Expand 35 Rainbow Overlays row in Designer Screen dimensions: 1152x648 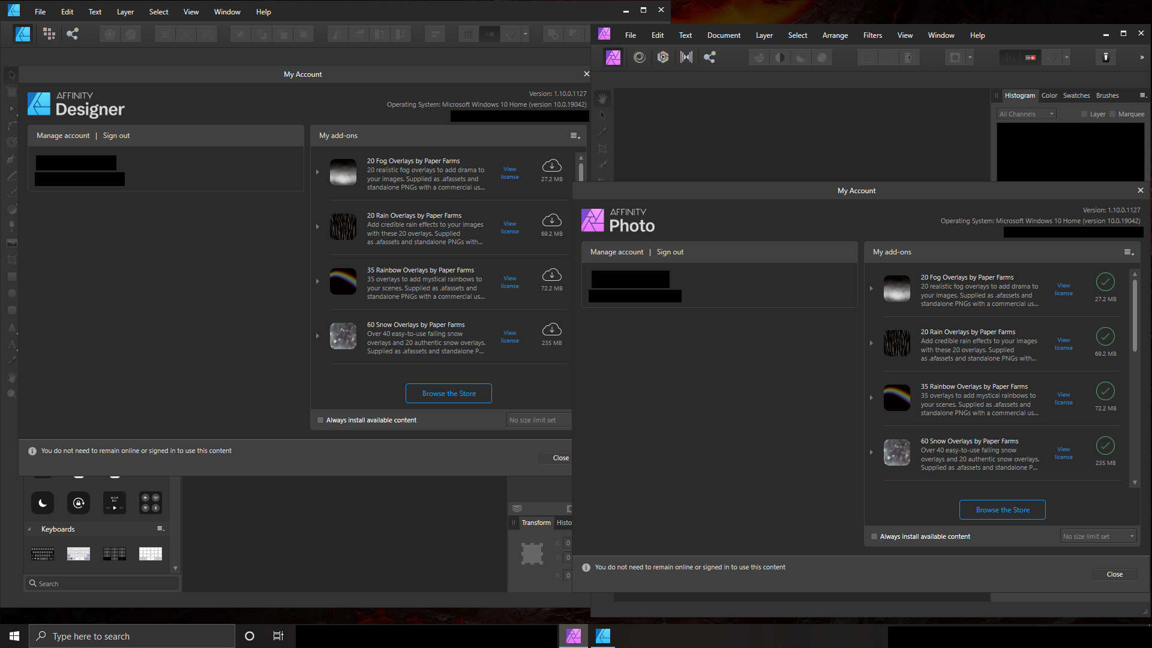tap(317, 281)
